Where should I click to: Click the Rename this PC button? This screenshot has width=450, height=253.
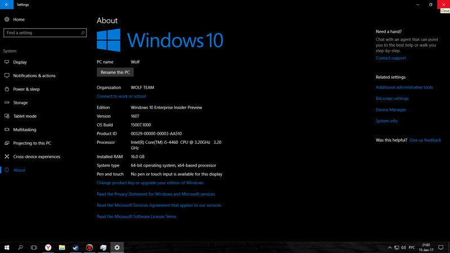pyautogui.click(x=115, y=72)
